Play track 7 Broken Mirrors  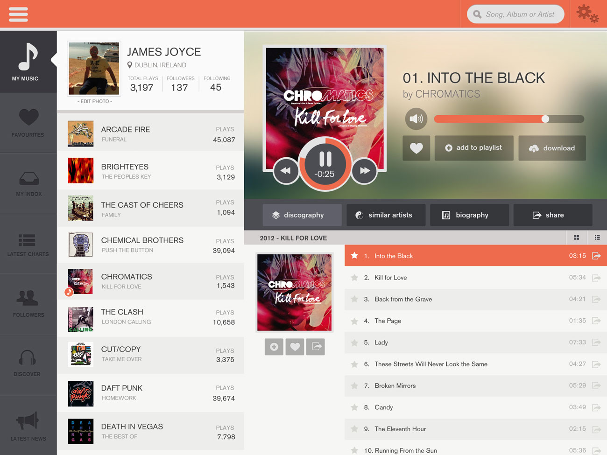tap(476, 386)
